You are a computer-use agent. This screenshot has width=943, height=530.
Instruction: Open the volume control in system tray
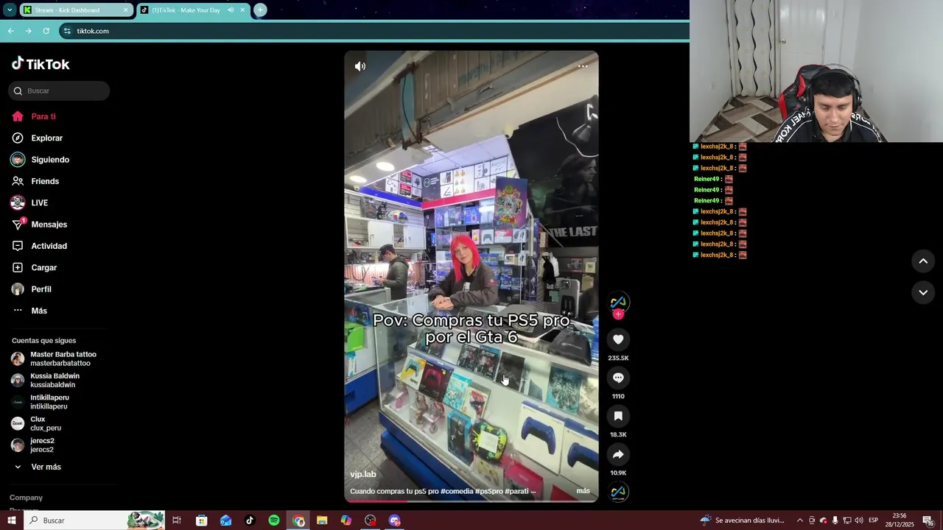click(x=858, y=520)
